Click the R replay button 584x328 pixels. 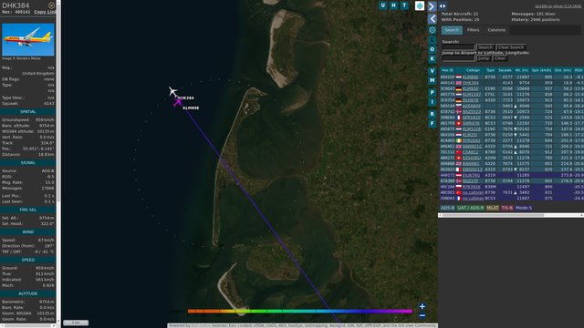click(432, 114)
